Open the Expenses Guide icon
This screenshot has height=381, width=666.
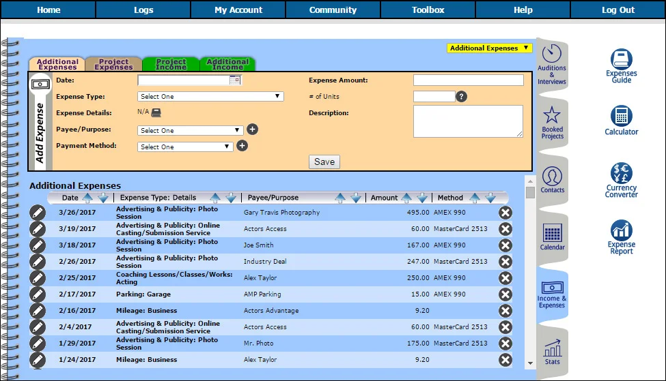pyautogui.click(x=622, y=65)
